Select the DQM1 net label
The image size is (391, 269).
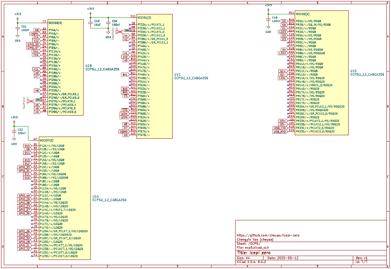click(35, 34)
